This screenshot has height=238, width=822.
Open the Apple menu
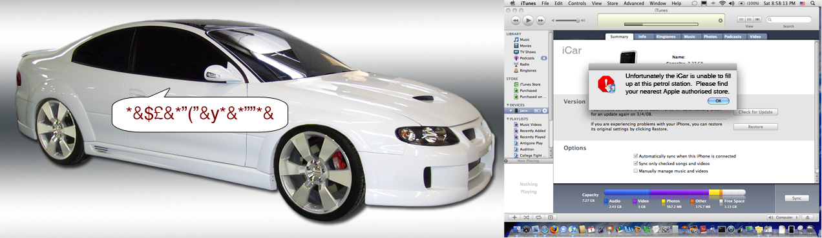(x=513, y=3)
